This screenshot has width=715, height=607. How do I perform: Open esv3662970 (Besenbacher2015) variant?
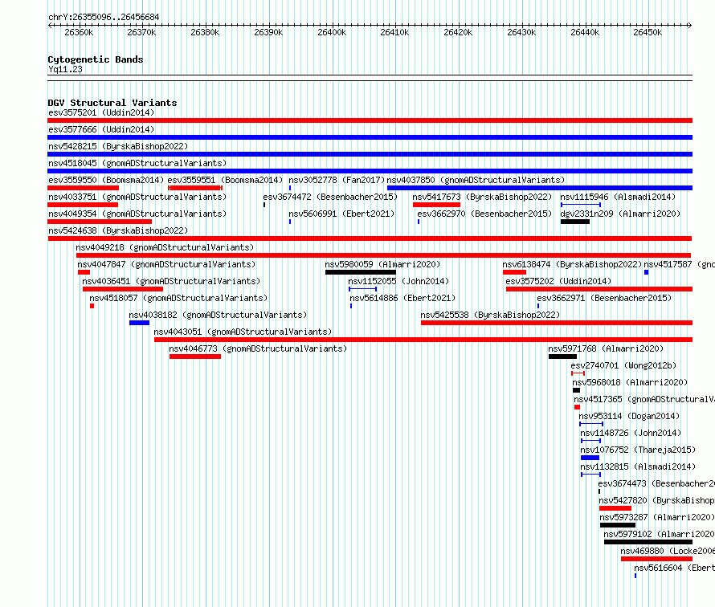pos(484,214)
